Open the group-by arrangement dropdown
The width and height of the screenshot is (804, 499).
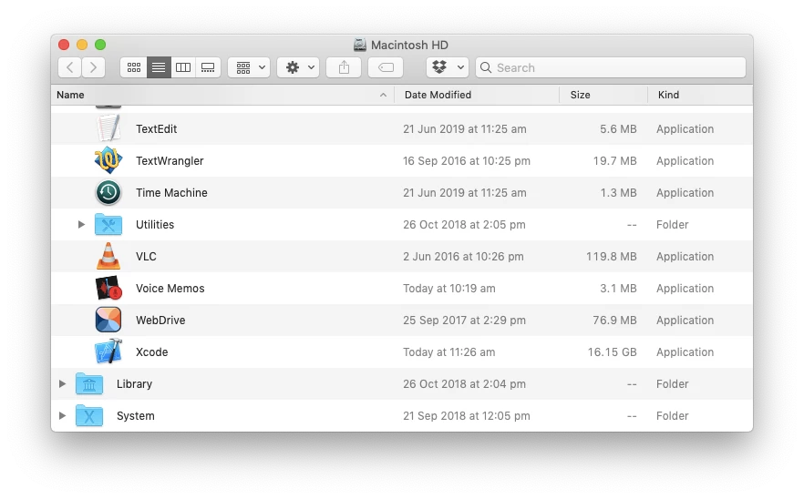click(x=249, y=67)
